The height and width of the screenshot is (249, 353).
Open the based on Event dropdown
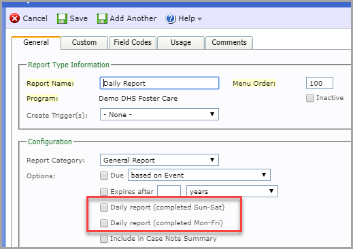[199, 175]
